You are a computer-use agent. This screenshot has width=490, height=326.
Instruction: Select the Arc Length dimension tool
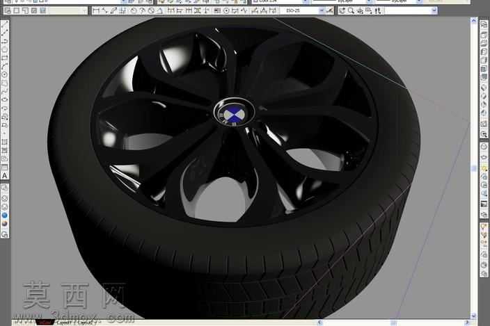(x=113, y=11)
